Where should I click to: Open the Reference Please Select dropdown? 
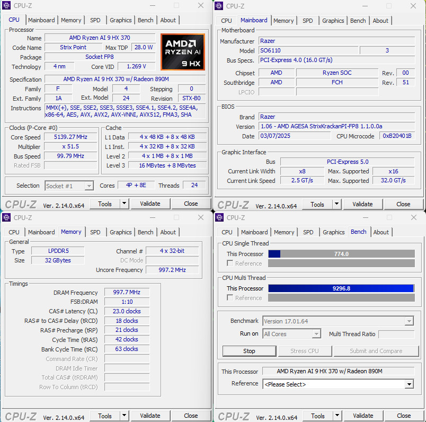coord(409,384)
